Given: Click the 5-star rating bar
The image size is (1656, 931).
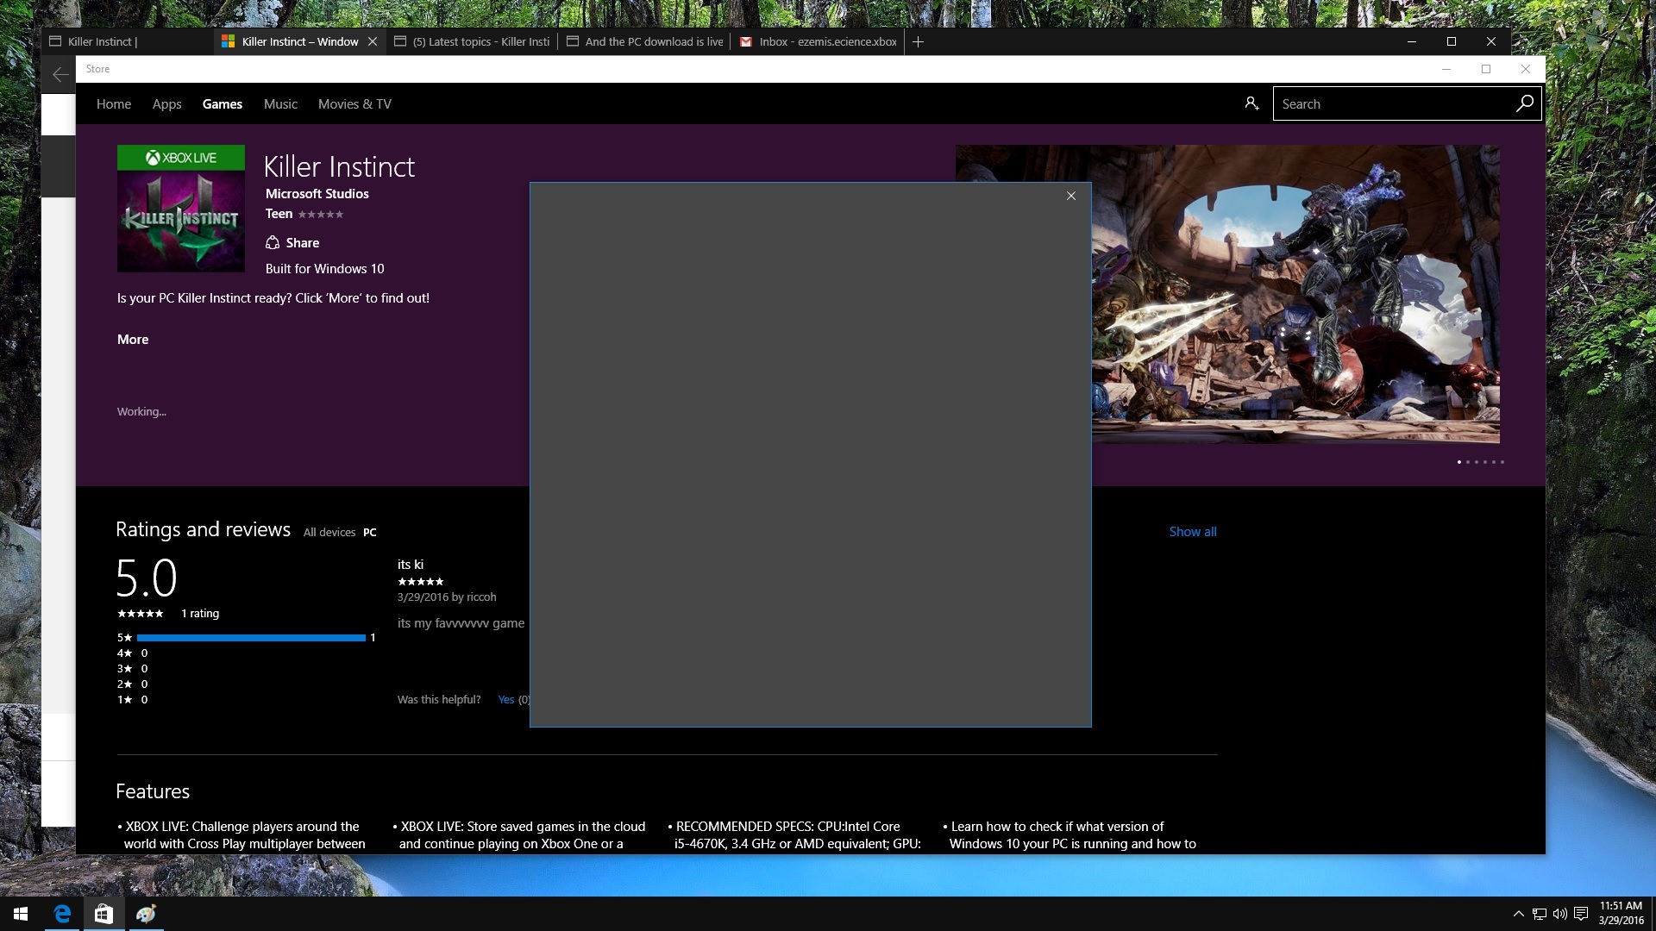Looking at the screenshot, I should click(x=251, y=638).
